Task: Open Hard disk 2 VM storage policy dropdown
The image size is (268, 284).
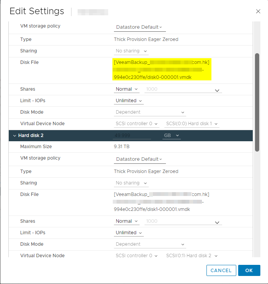Action: 140,159
